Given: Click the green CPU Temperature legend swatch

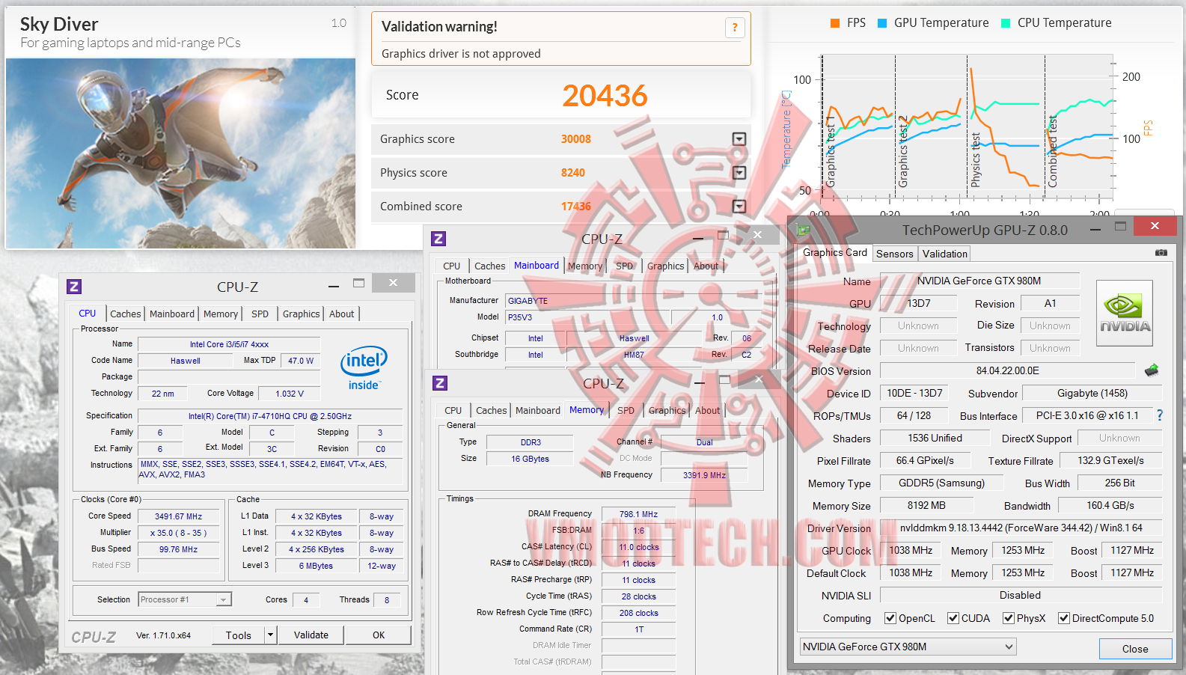Looking at the screenshot, I should point(1006,23).
